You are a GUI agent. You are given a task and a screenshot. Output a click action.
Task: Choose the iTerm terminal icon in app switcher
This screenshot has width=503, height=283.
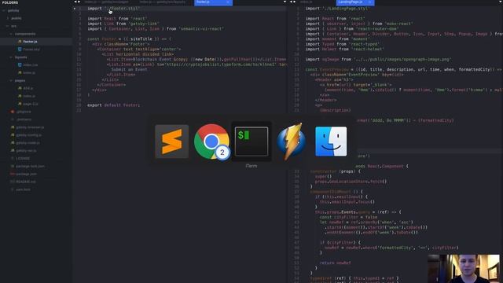(x=251, y=141)
